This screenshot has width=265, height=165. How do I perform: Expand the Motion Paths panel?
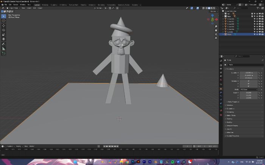click(x=230, y=116)
